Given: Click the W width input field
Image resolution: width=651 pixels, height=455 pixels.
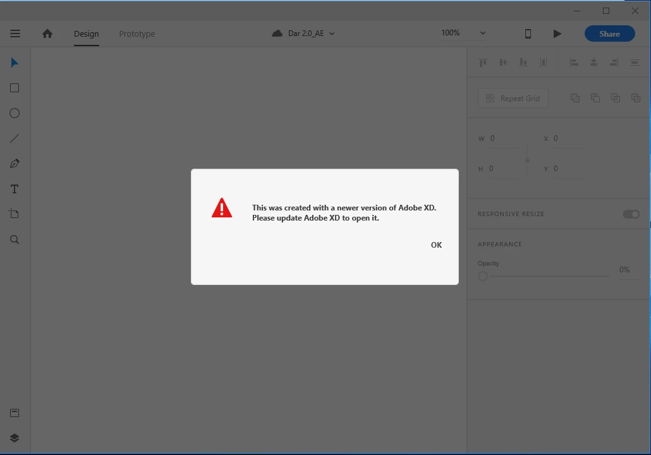Looking at the screenshot, I should coord(504,138).
